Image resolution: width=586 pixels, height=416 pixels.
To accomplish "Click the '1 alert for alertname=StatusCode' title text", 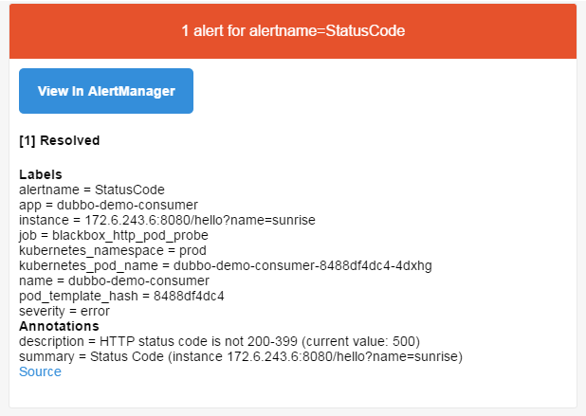I will coord(293,30).
